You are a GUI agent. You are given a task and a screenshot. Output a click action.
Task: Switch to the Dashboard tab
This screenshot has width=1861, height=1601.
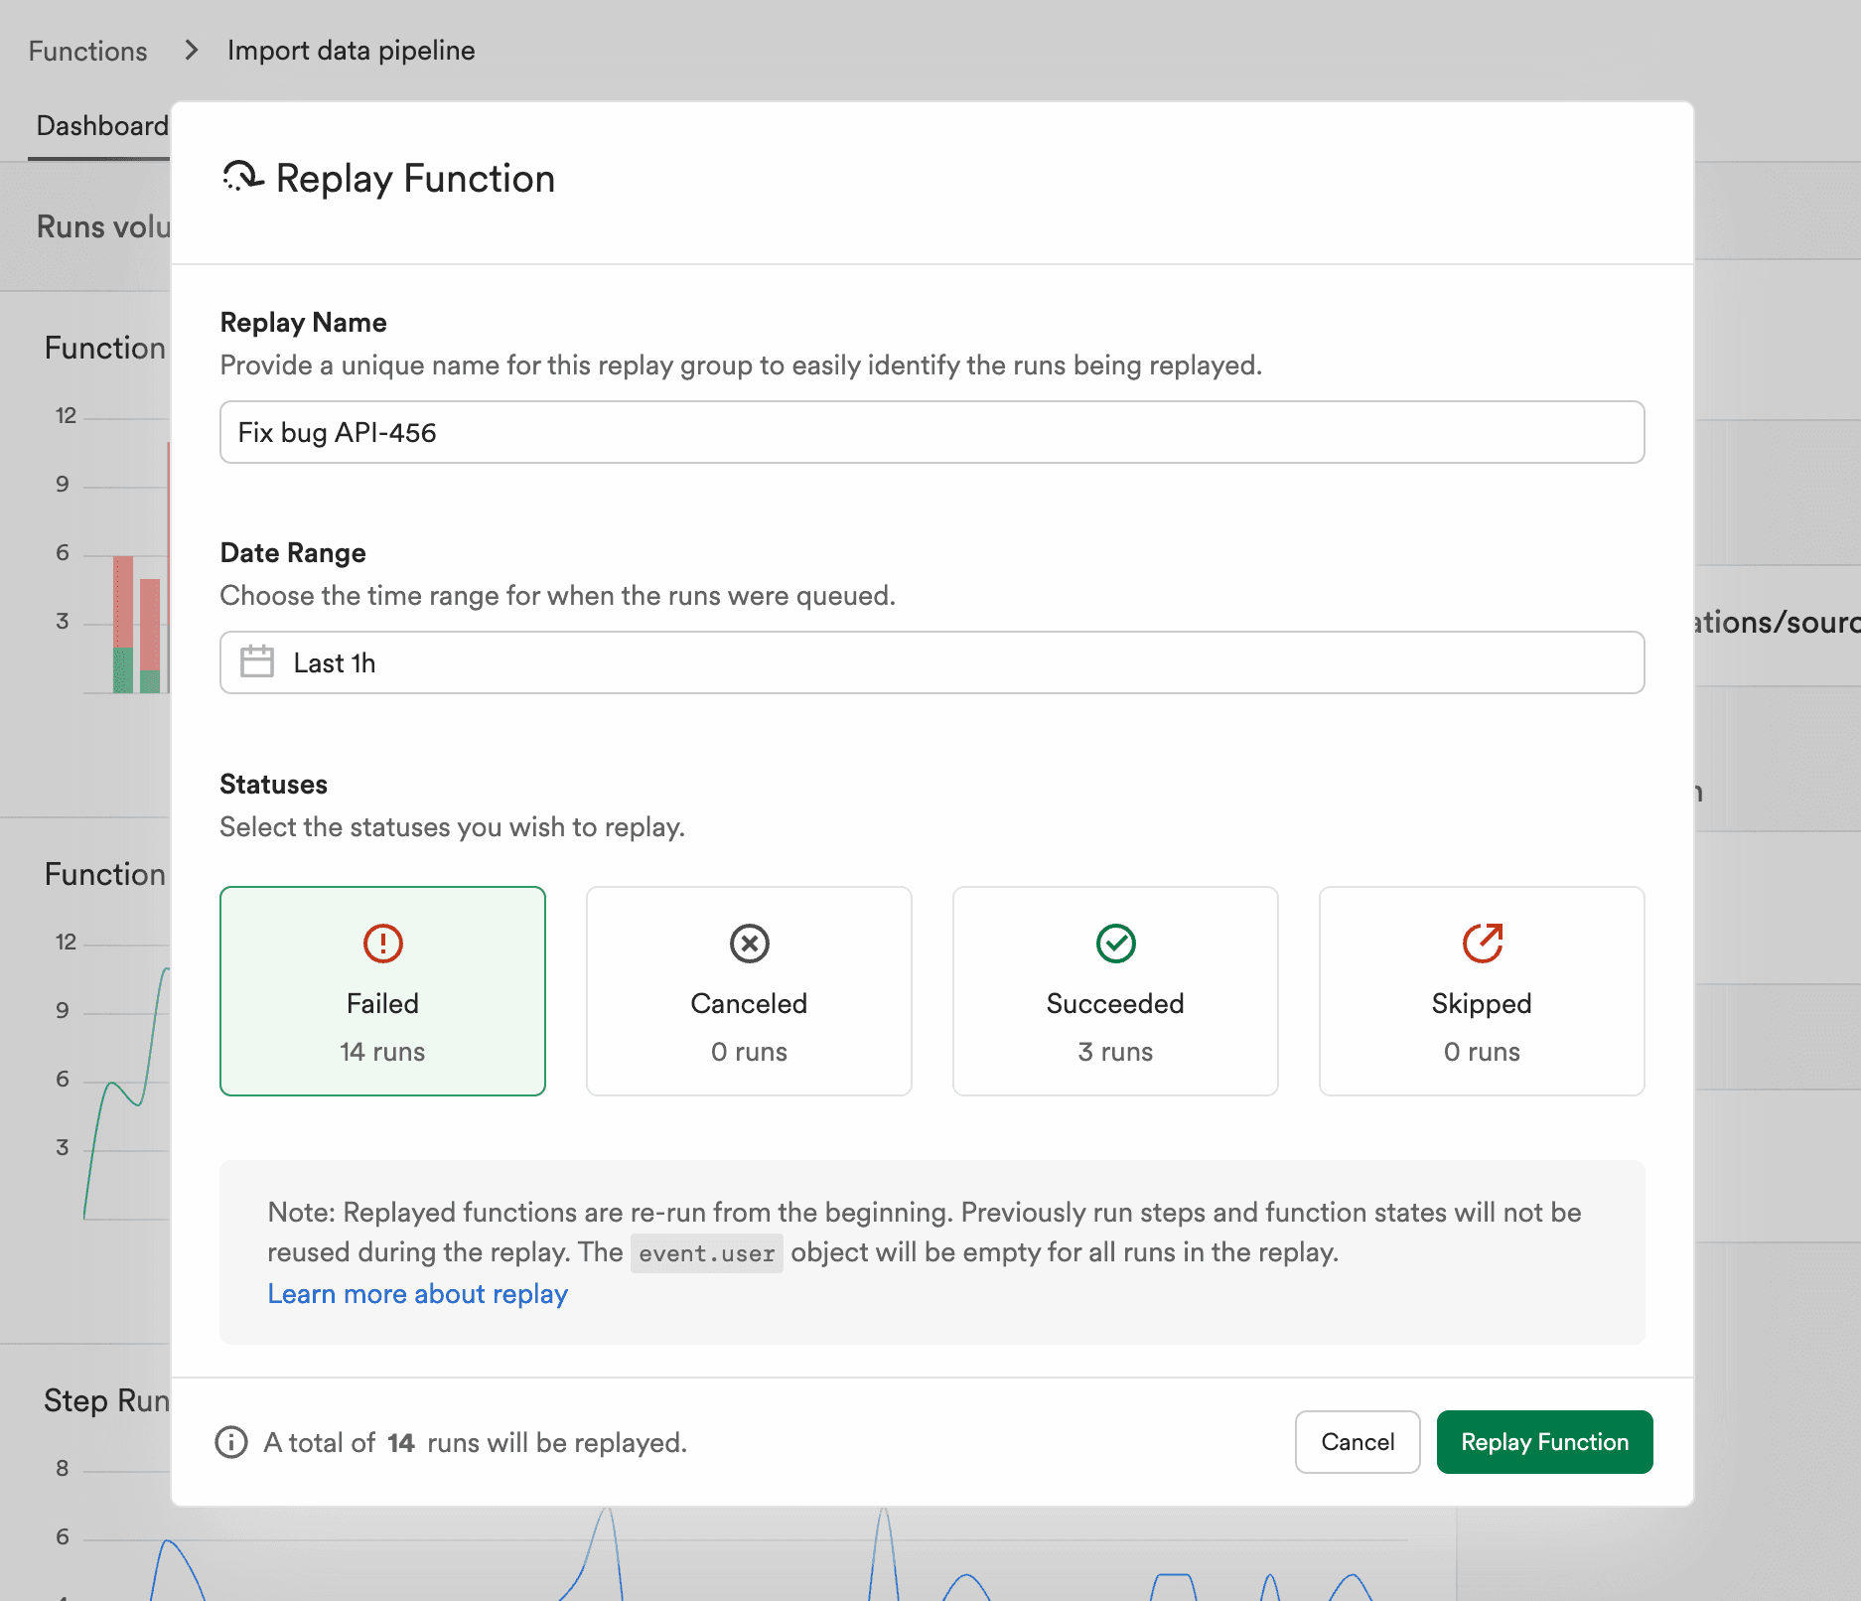(x=101, y=124)
